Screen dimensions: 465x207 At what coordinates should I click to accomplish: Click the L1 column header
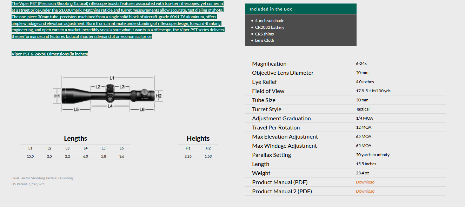tap(31, 148)
